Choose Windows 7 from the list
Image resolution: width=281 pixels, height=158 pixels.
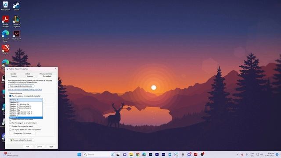tap(26, 116)
